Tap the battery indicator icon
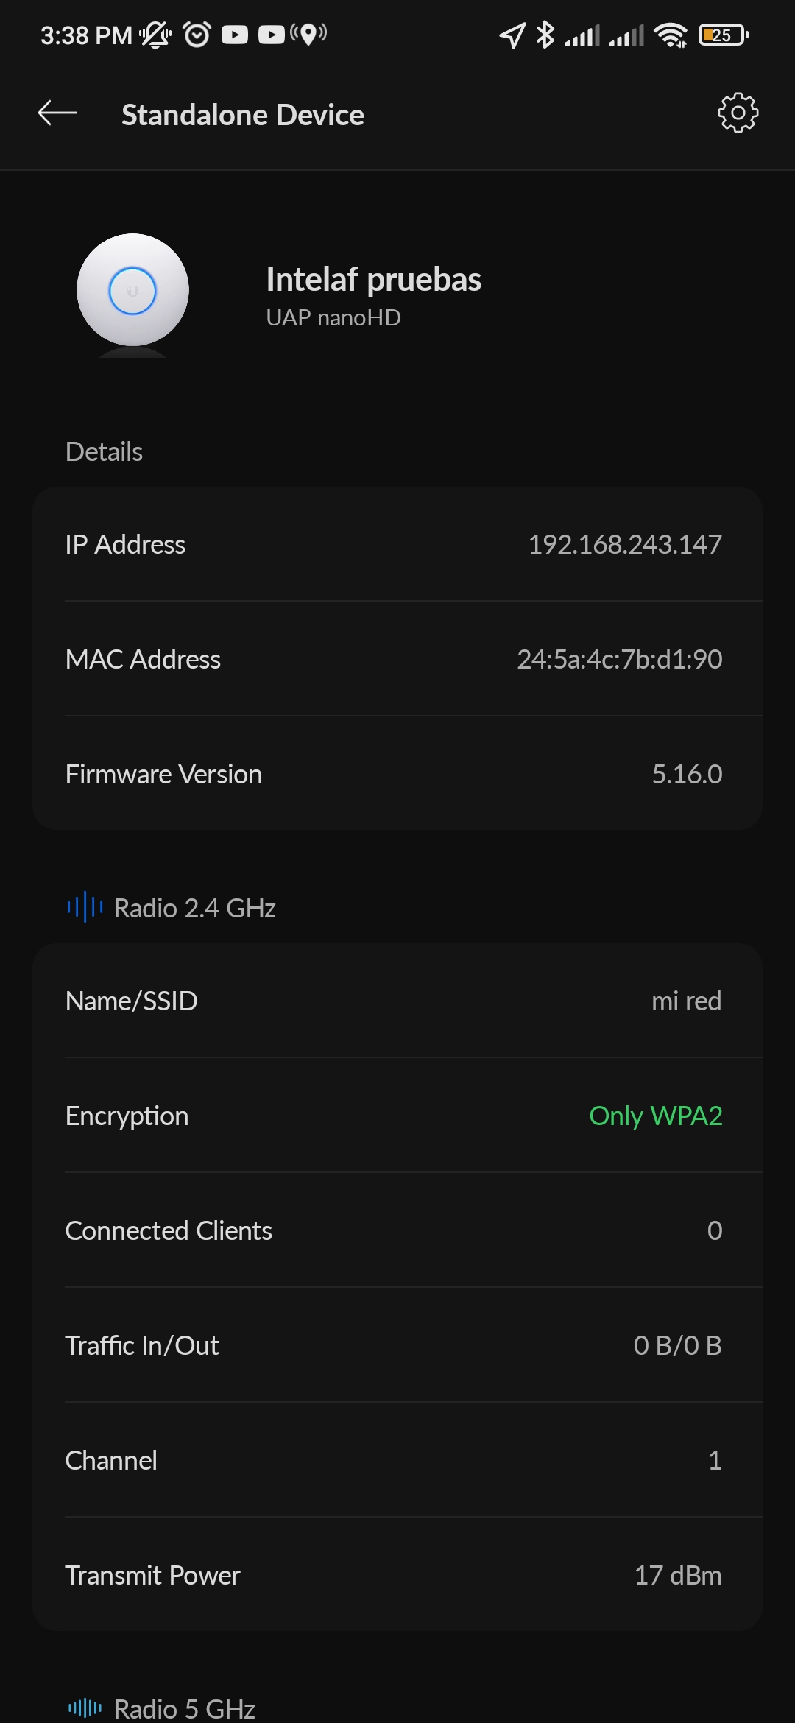Screen dimensions: 795x1723 [723, 35]
